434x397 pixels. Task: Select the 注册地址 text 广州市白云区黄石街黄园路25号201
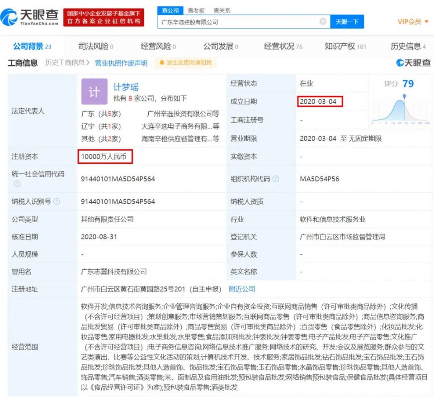tap(133, 289)
